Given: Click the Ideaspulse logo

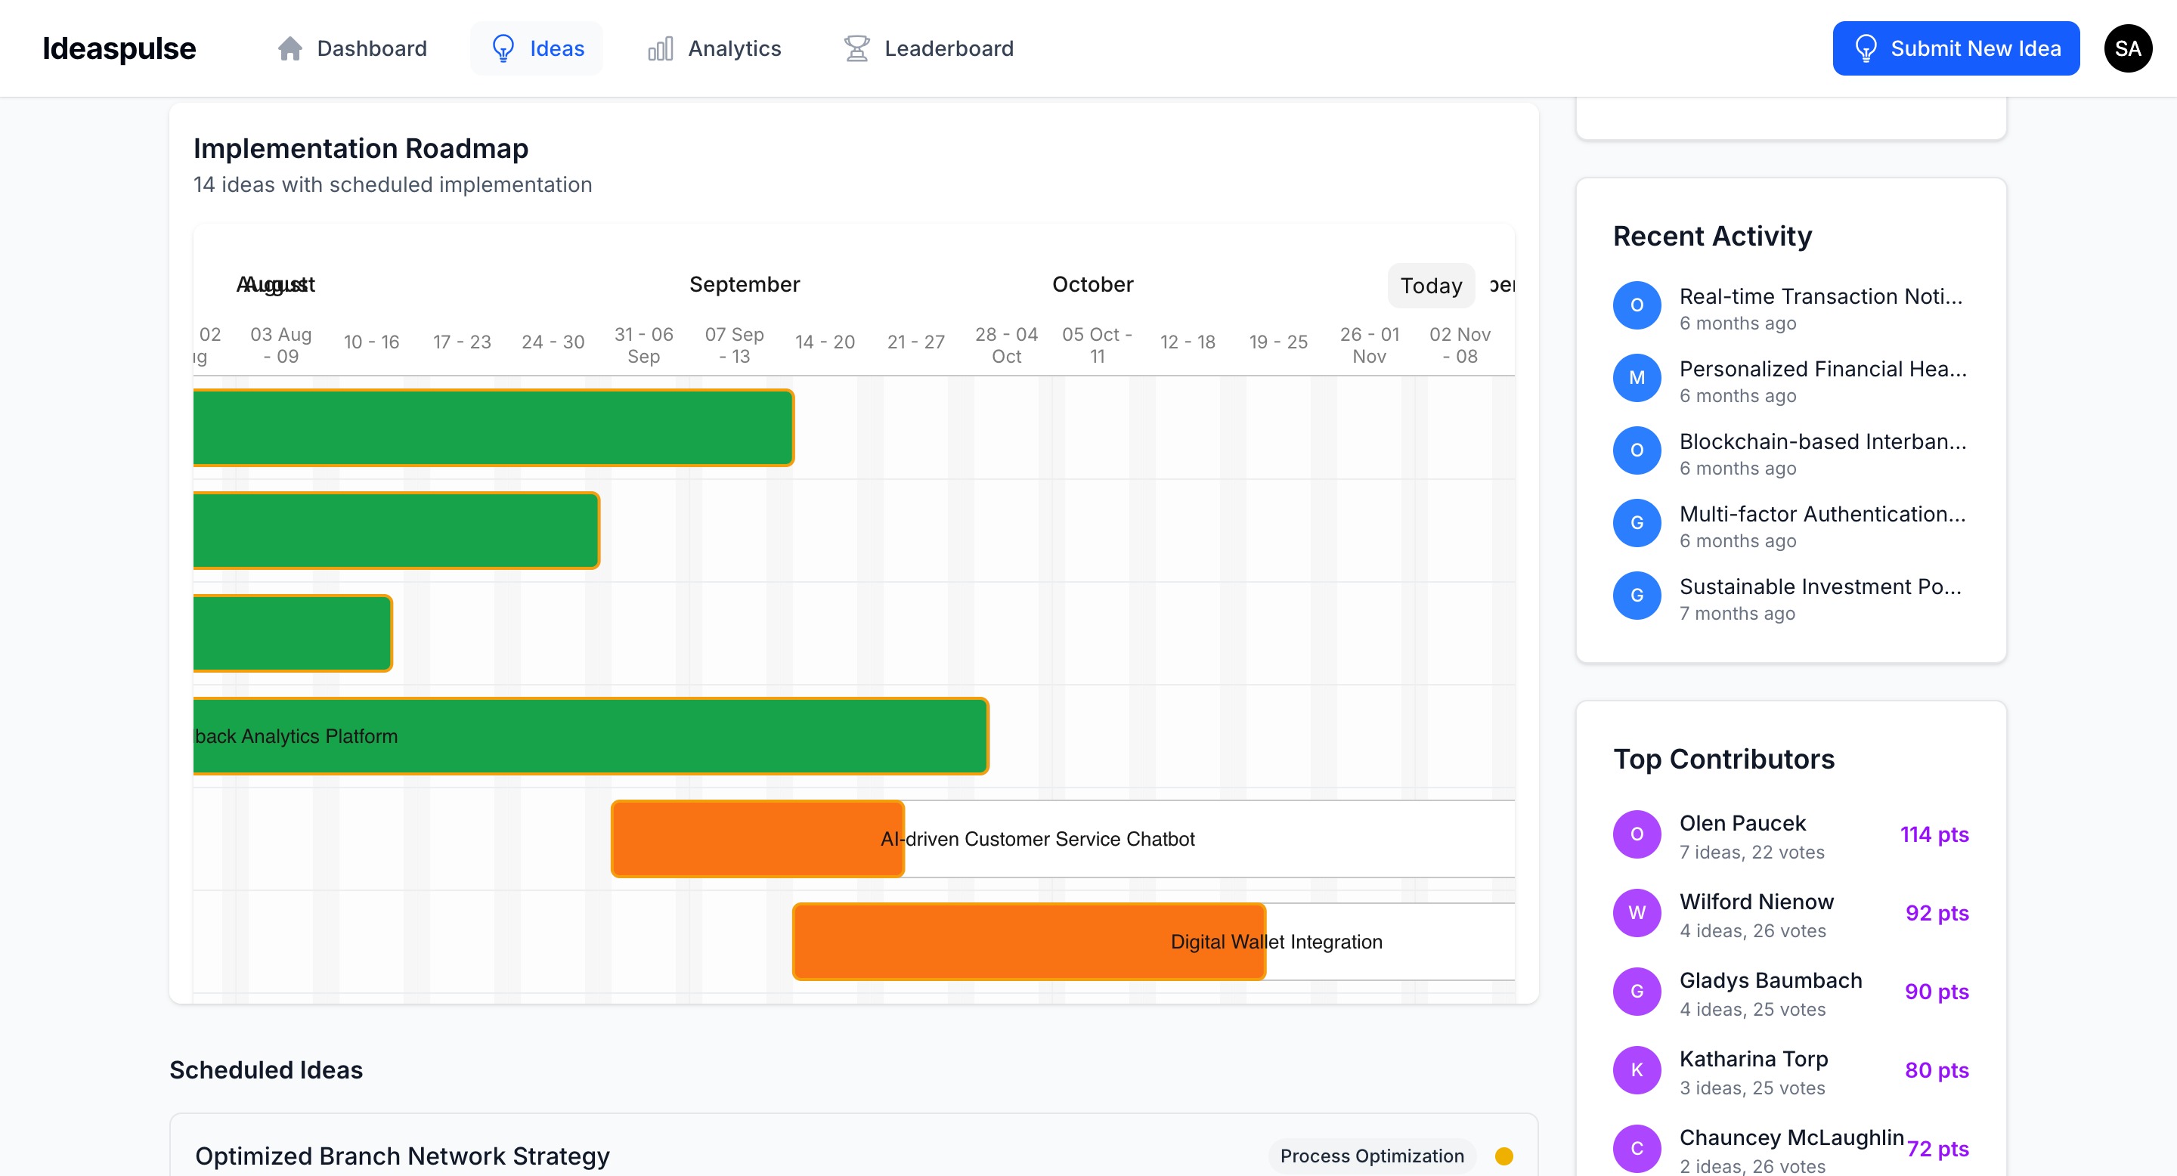Looking at the screenshot, I should (119, 49).
